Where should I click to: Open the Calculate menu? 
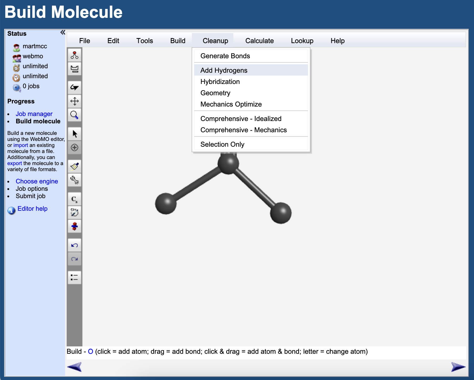pyautogui.click(x=259, y=41)
